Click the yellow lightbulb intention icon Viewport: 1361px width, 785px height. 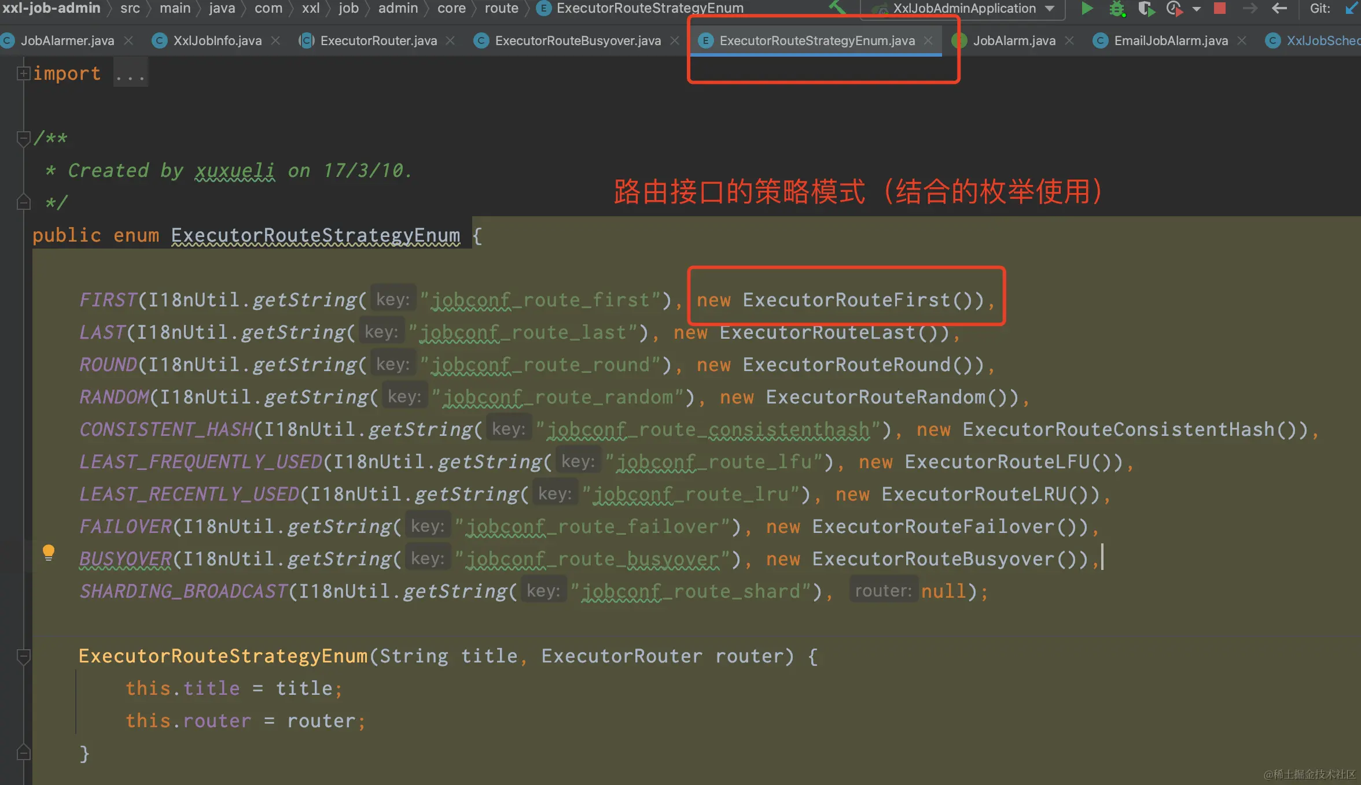tap(49, 553)
